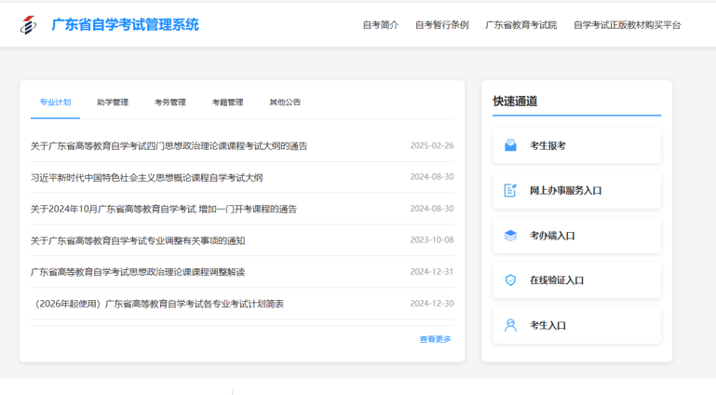The image size is (716, 395).
Task: Open 自学考试正版教材购买平台 navigation link
Action: pyautogui.click(x=627, y=25)
